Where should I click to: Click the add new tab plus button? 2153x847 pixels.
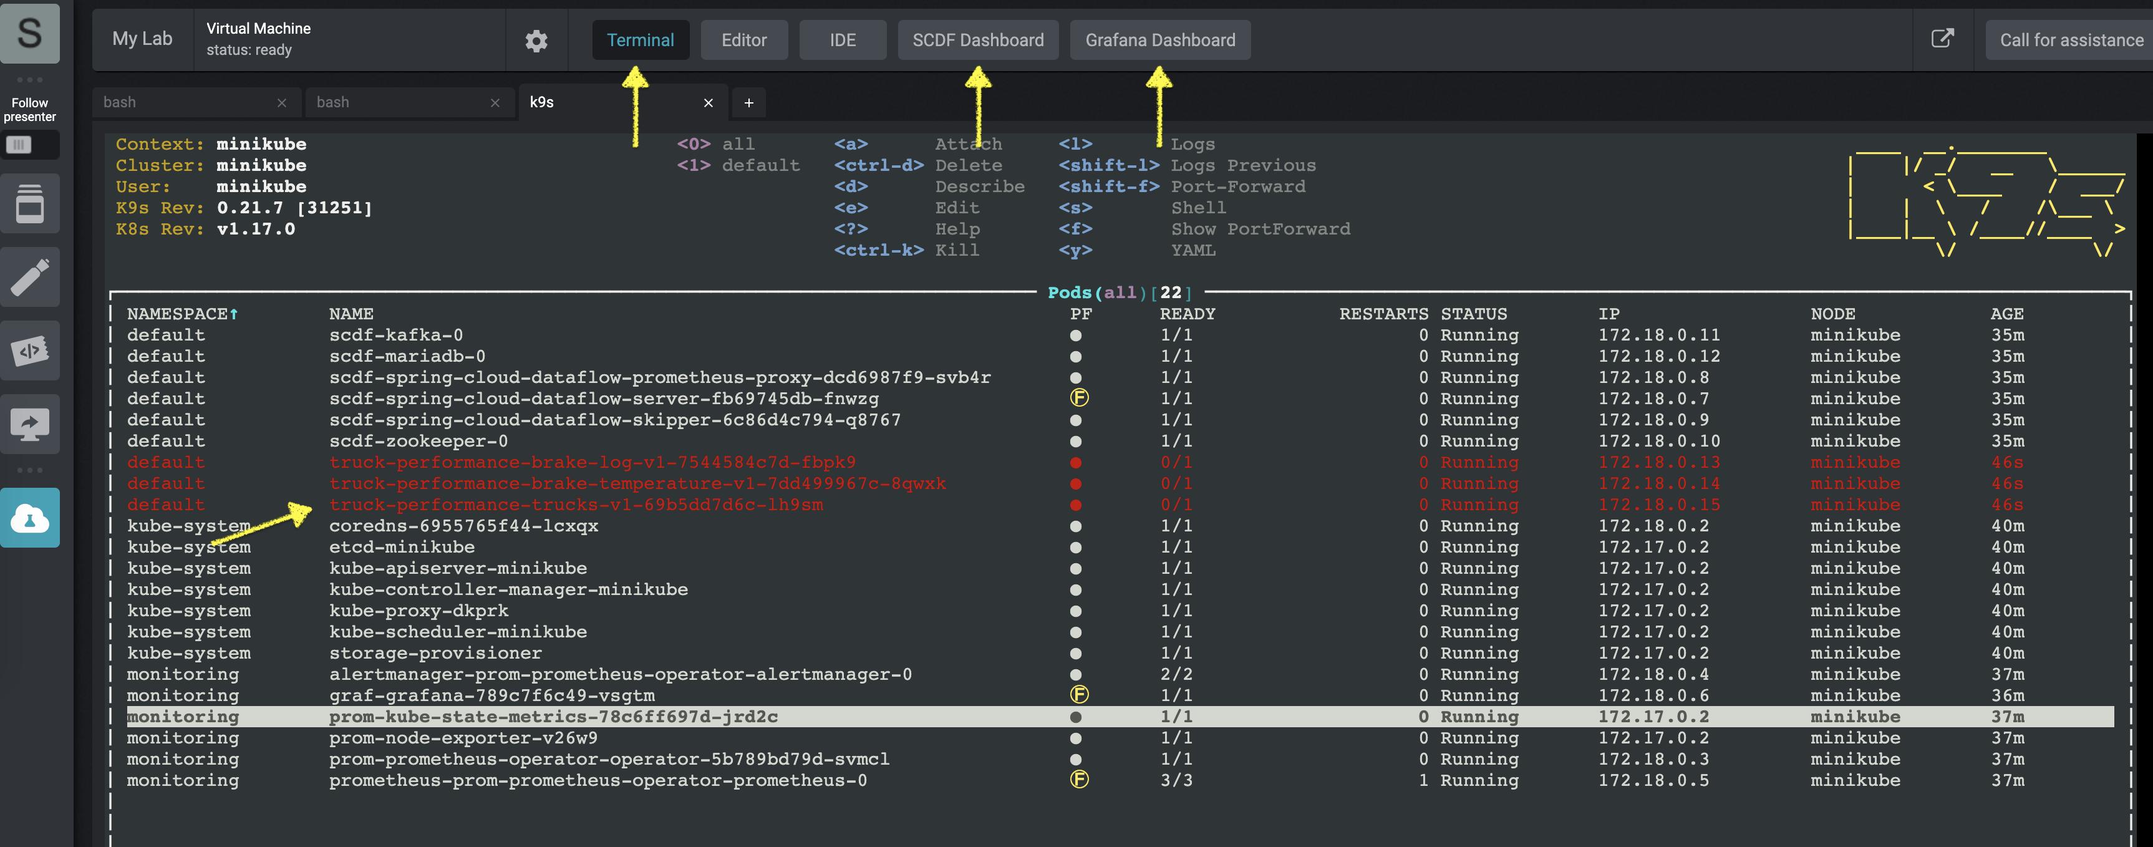pyautogui.click(x=748, y=102)
